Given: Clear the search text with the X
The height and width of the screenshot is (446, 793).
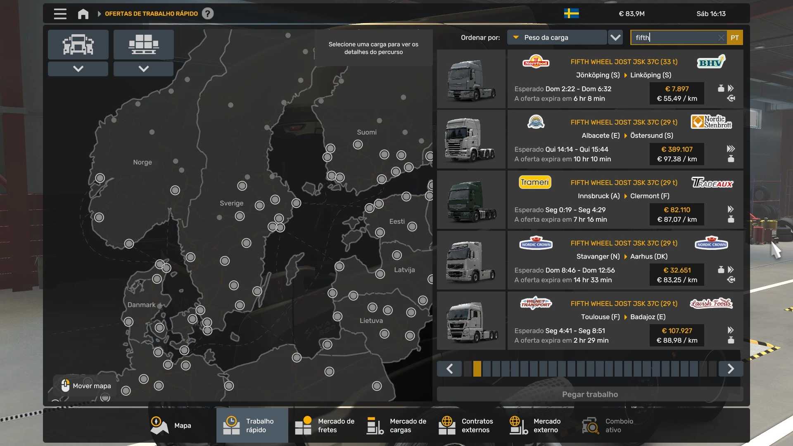Looking at the screenshot, I should click(721, 38).
